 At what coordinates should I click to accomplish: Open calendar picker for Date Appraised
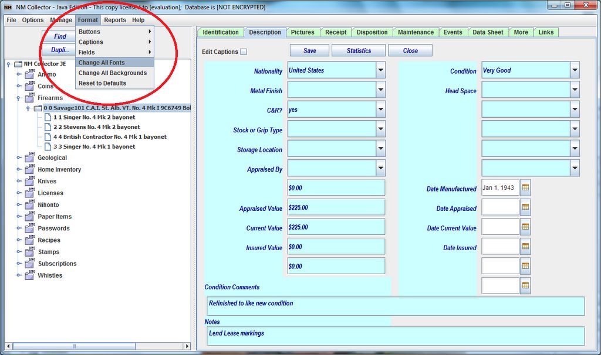(525, 207)
